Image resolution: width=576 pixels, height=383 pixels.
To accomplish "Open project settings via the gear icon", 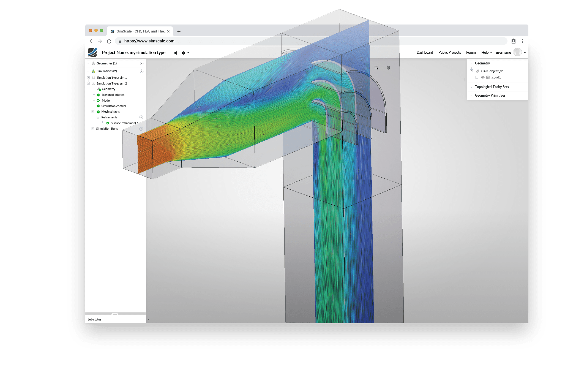I will (x=183, y=53).
